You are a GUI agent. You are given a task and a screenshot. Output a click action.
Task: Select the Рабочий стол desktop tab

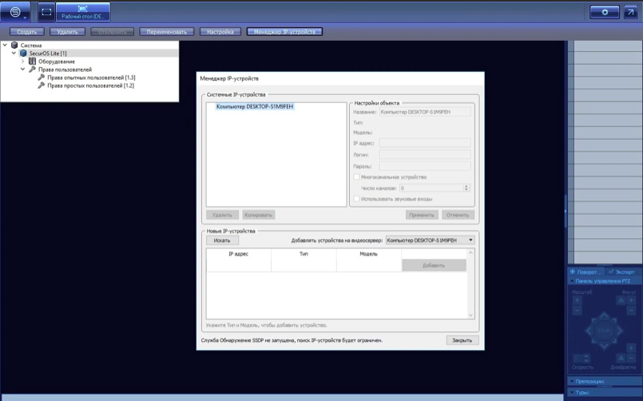tap(83, 12)
